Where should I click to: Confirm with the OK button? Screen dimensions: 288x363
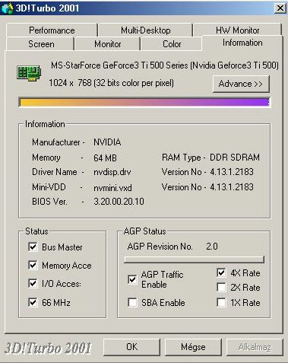(131, 347)
